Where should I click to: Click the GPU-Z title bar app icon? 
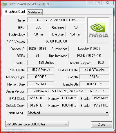(x=5, y=4)
